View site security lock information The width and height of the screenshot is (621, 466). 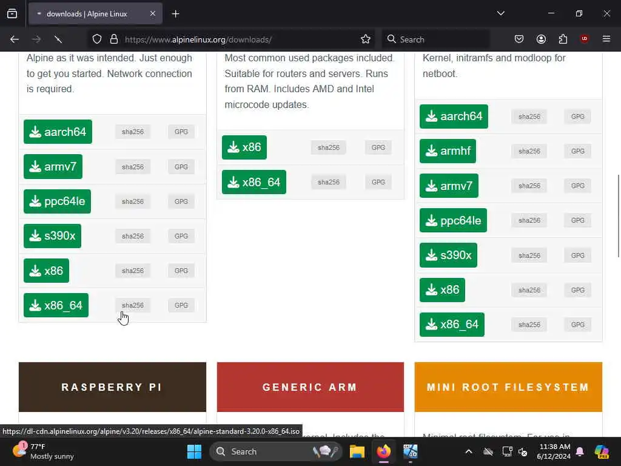[114, 39]
